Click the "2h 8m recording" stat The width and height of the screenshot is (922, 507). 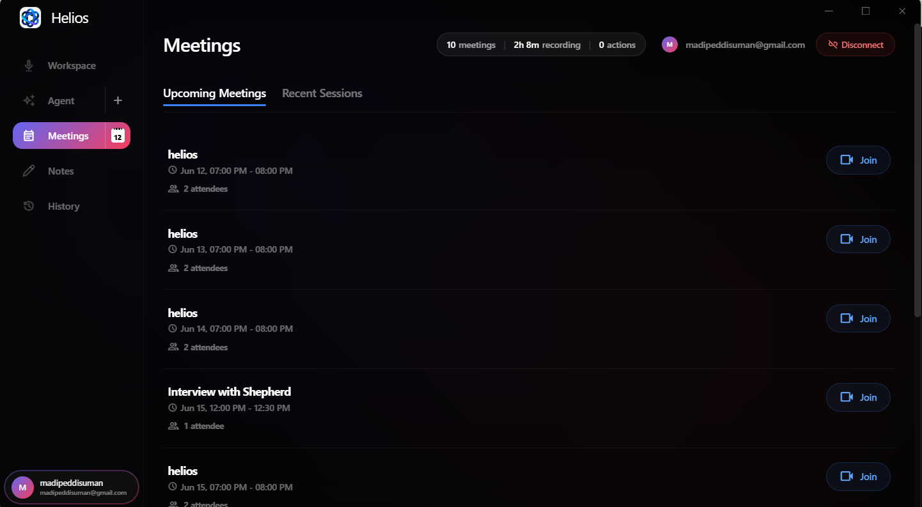click(x=547, y=45)
